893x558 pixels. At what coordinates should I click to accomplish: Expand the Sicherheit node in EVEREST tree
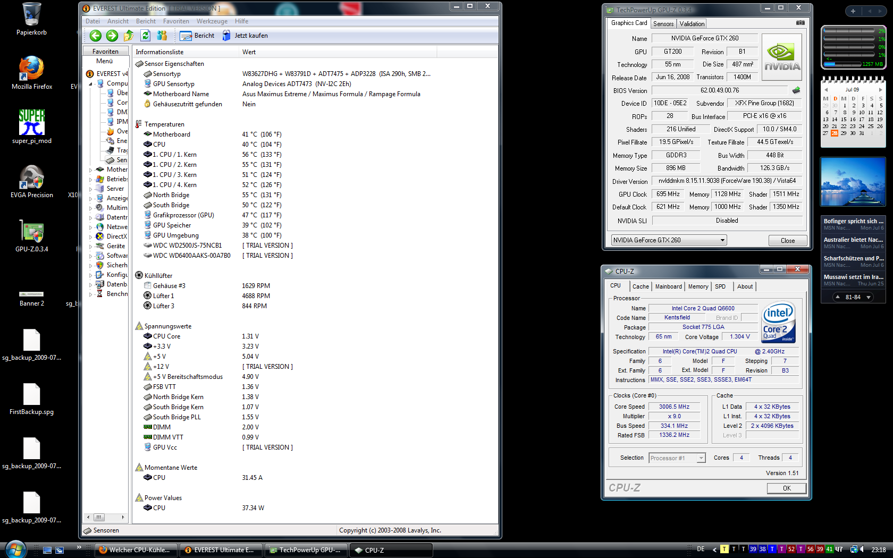[x=91, y=266]
